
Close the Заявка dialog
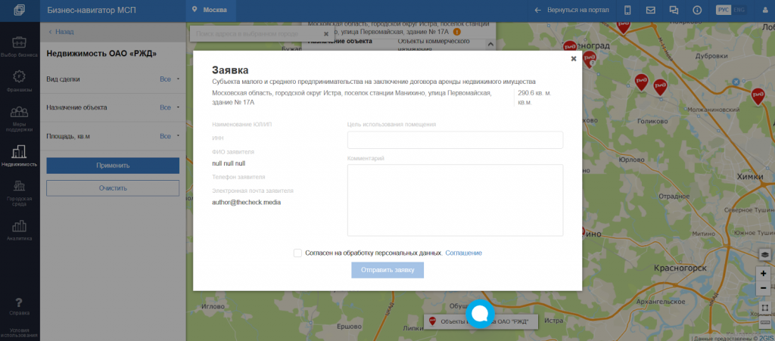coord(574,58)
